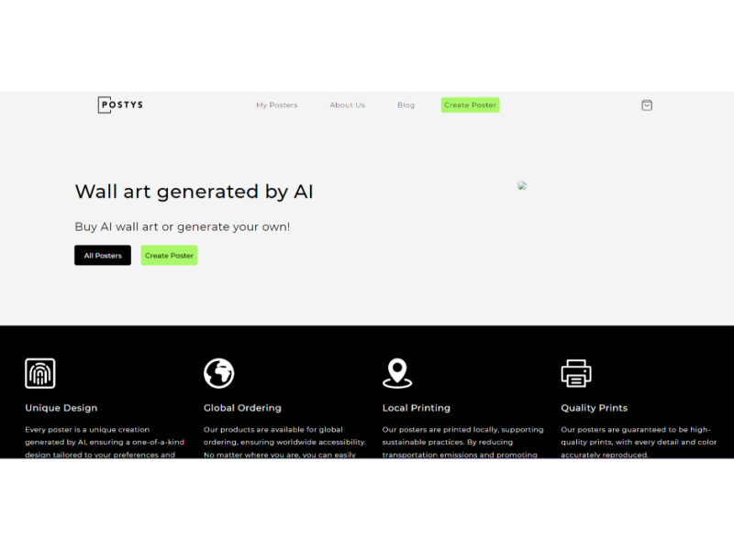Select the Global Ordering heading

point(242,408)
